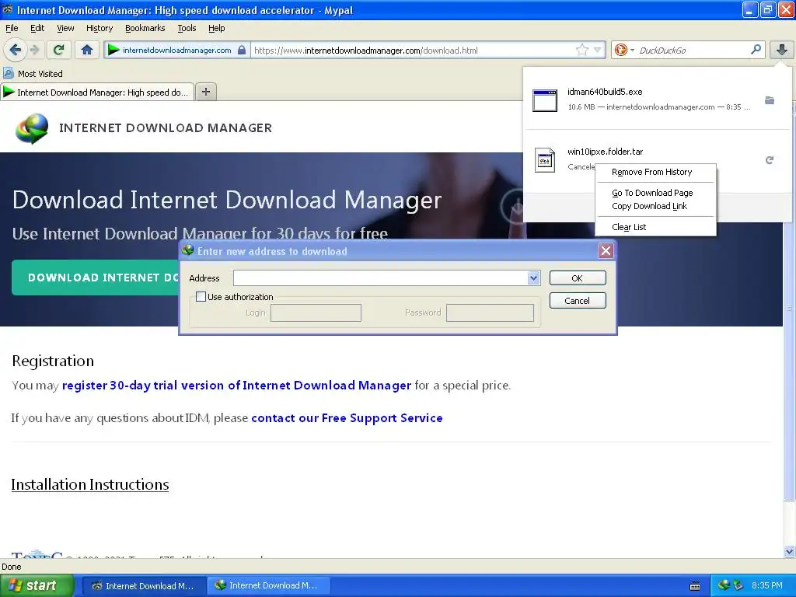Open the register 30-day trial version link
This screenshot has height=597, width=796.
click(236, 386)
